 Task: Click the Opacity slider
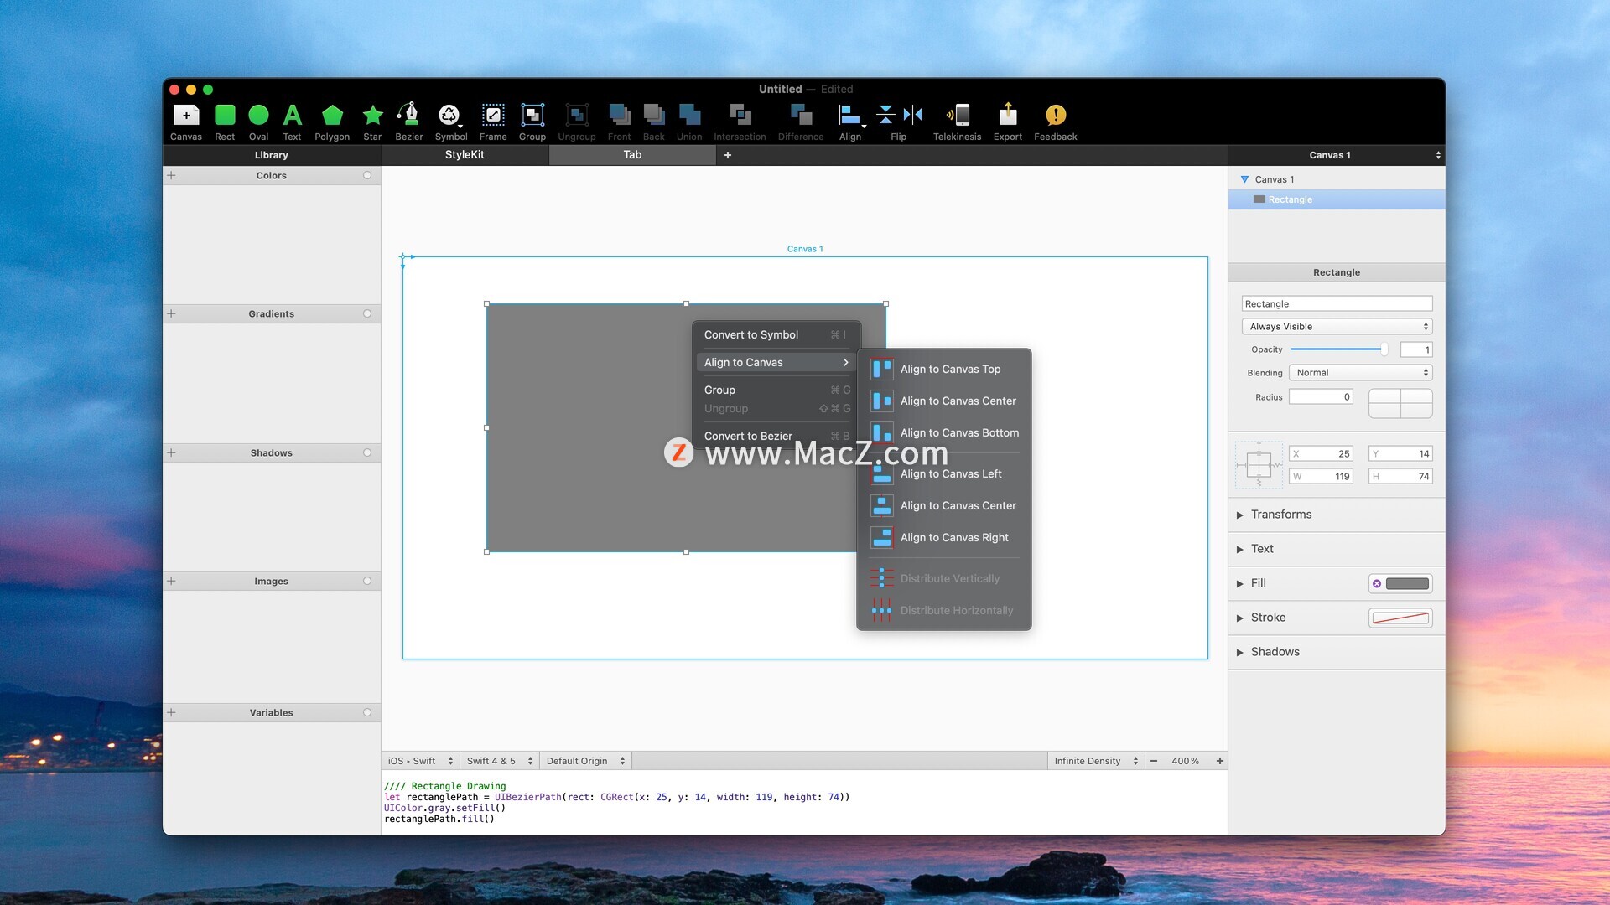(x=1339, y=349)
